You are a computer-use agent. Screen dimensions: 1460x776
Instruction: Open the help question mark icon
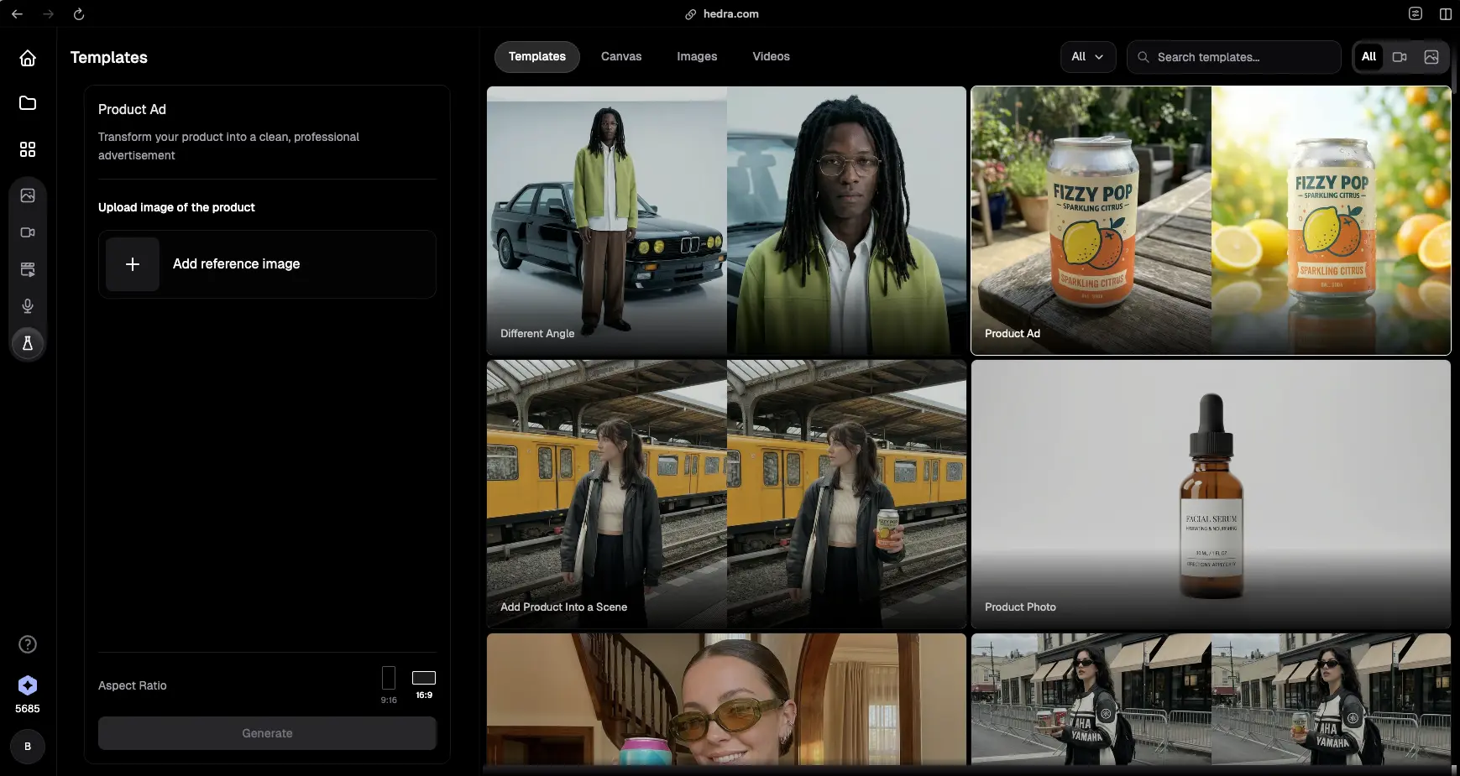click(28, 644)
